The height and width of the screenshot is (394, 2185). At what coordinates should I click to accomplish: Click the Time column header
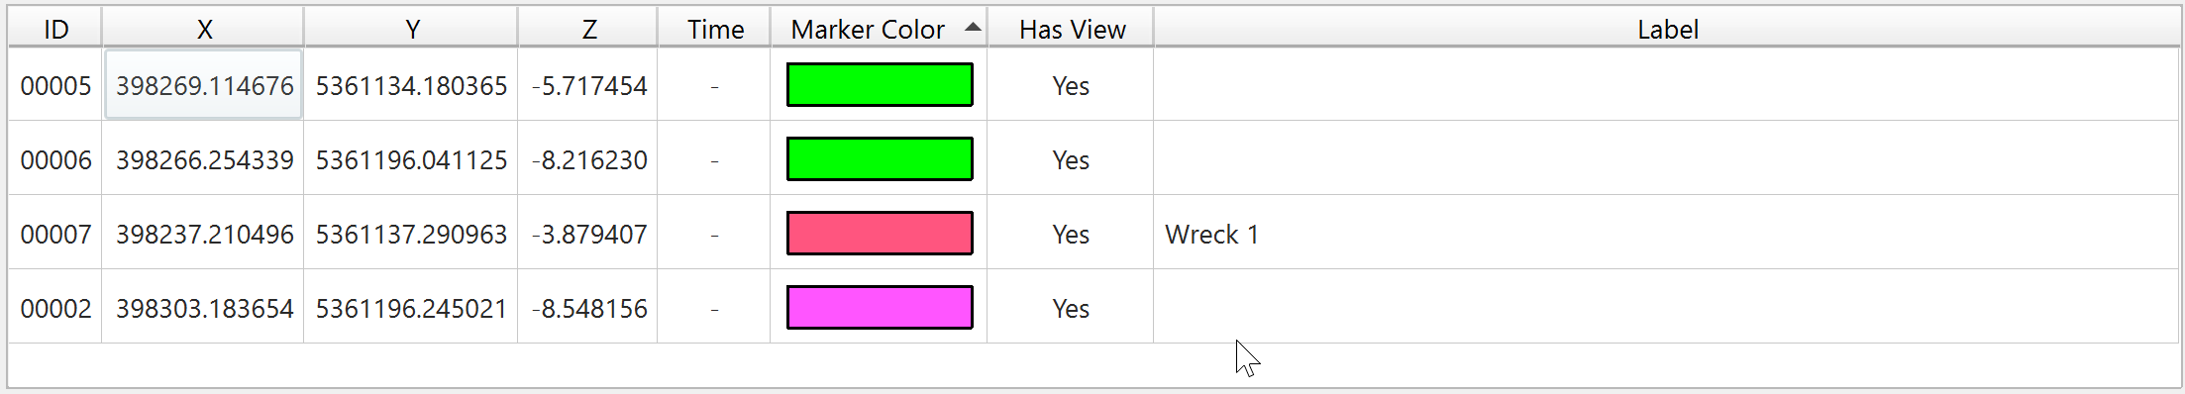pos(714,29)
